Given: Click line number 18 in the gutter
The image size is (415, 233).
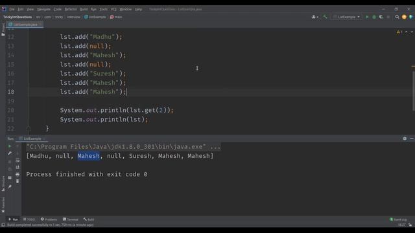Looking at the screenshot, I should [11, 92].
